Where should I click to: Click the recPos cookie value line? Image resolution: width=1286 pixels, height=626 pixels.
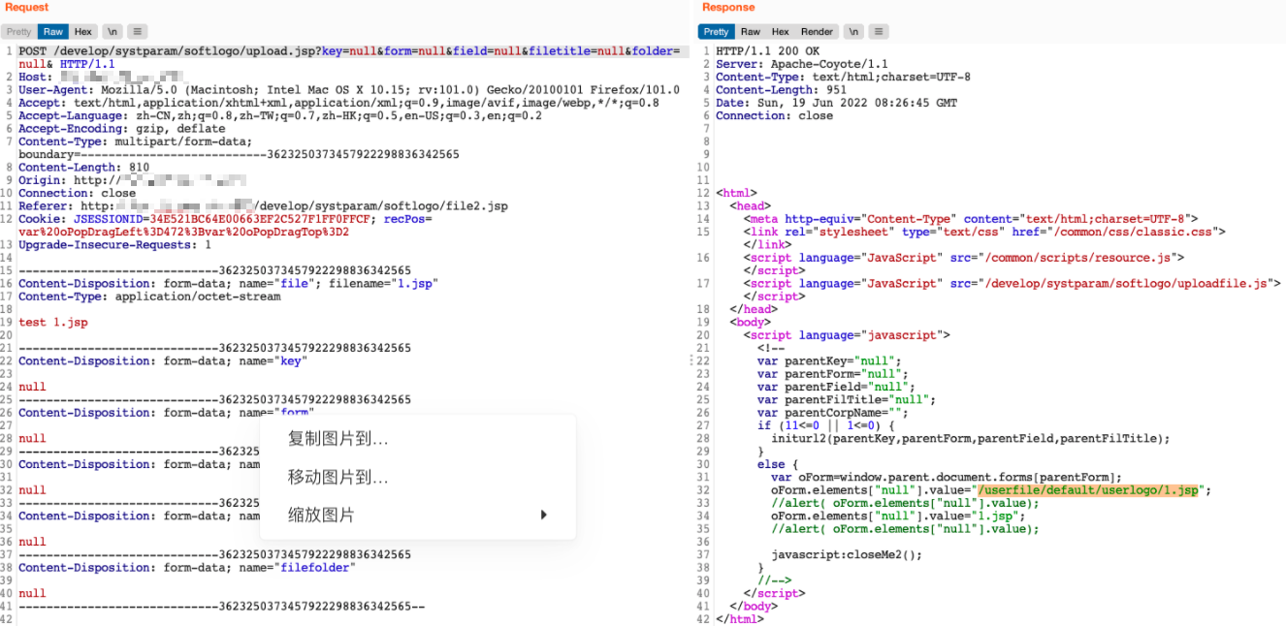[183, 232]
